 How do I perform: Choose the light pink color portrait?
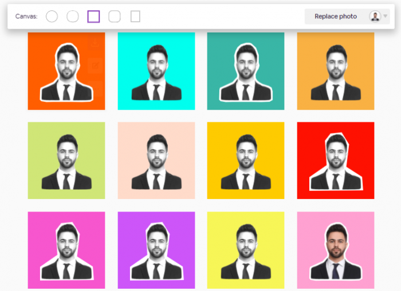coord(336,250)
